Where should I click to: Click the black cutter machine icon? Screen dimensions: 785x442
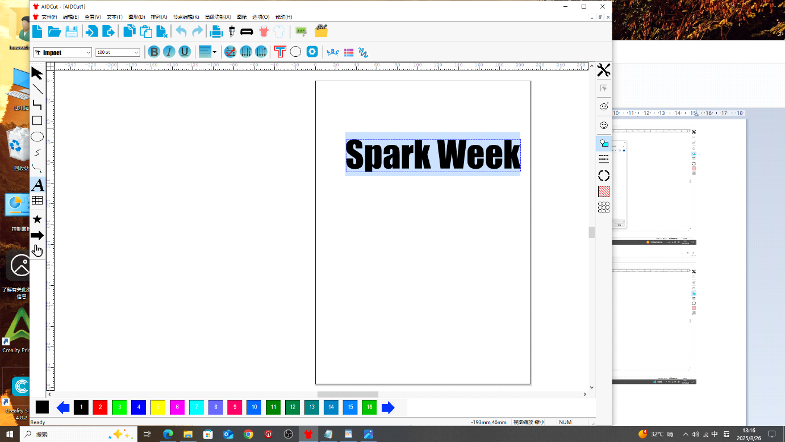click(x=247, y=31)
